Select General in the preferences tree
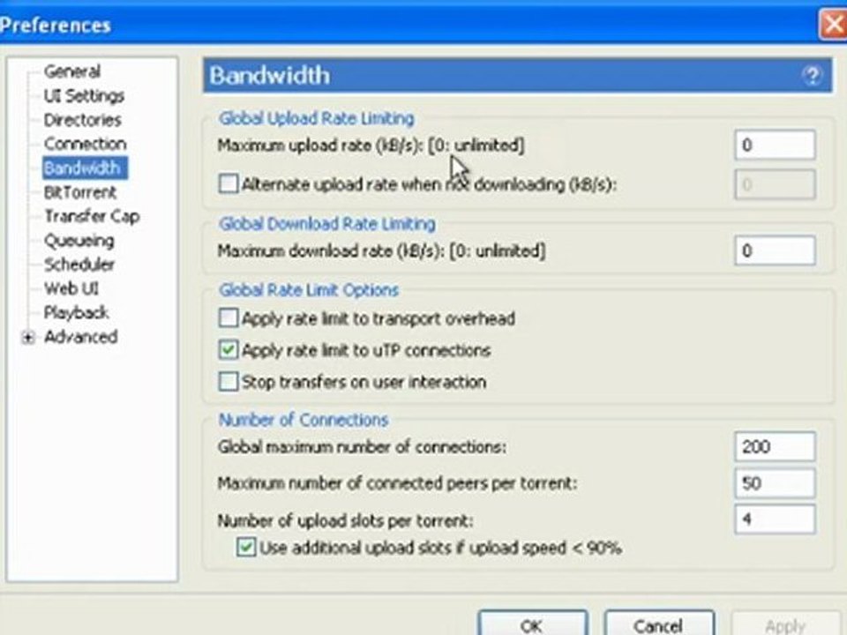847x635 pixels. (x=71, y=71)
